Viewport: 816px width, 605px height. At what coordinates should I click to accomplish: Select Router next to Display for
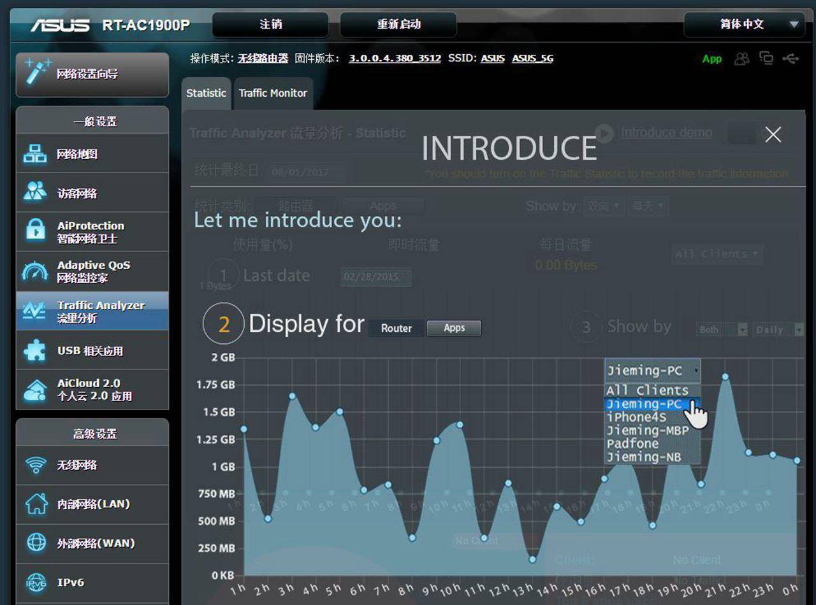point(397,328)
